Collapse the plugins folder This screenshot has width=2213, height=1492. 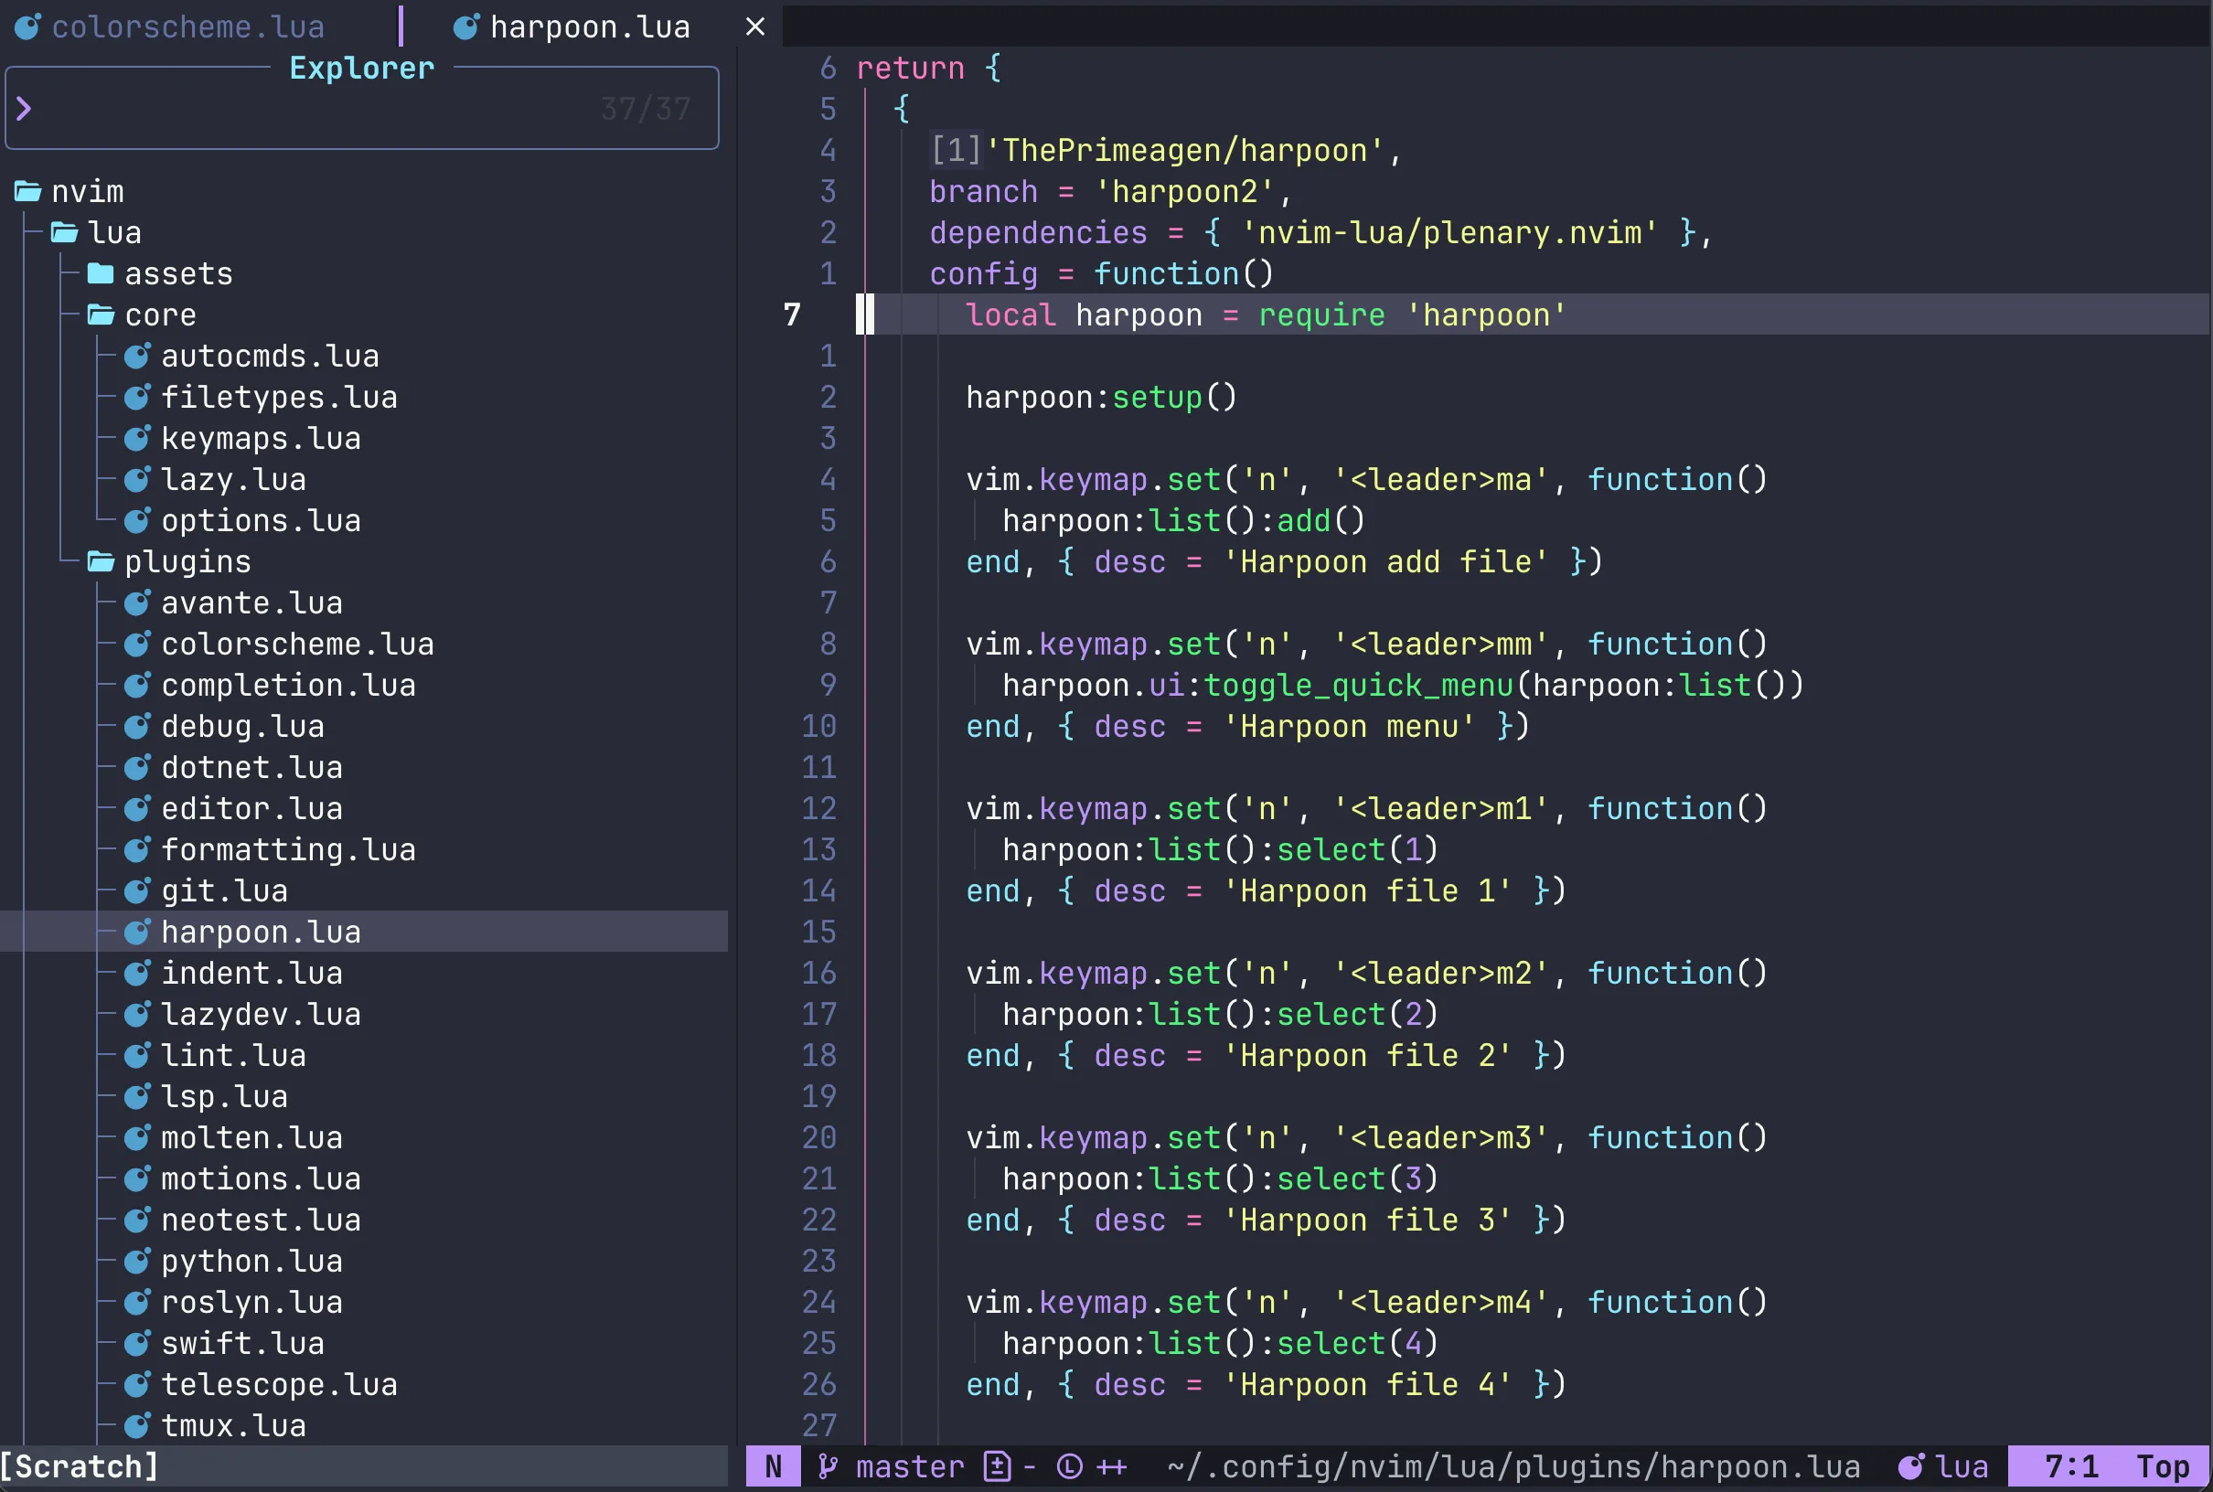(x=169, y=561)
